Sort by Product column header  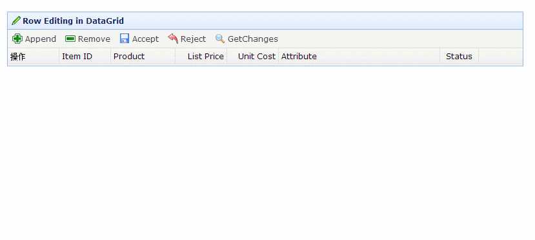coord(143,57)
